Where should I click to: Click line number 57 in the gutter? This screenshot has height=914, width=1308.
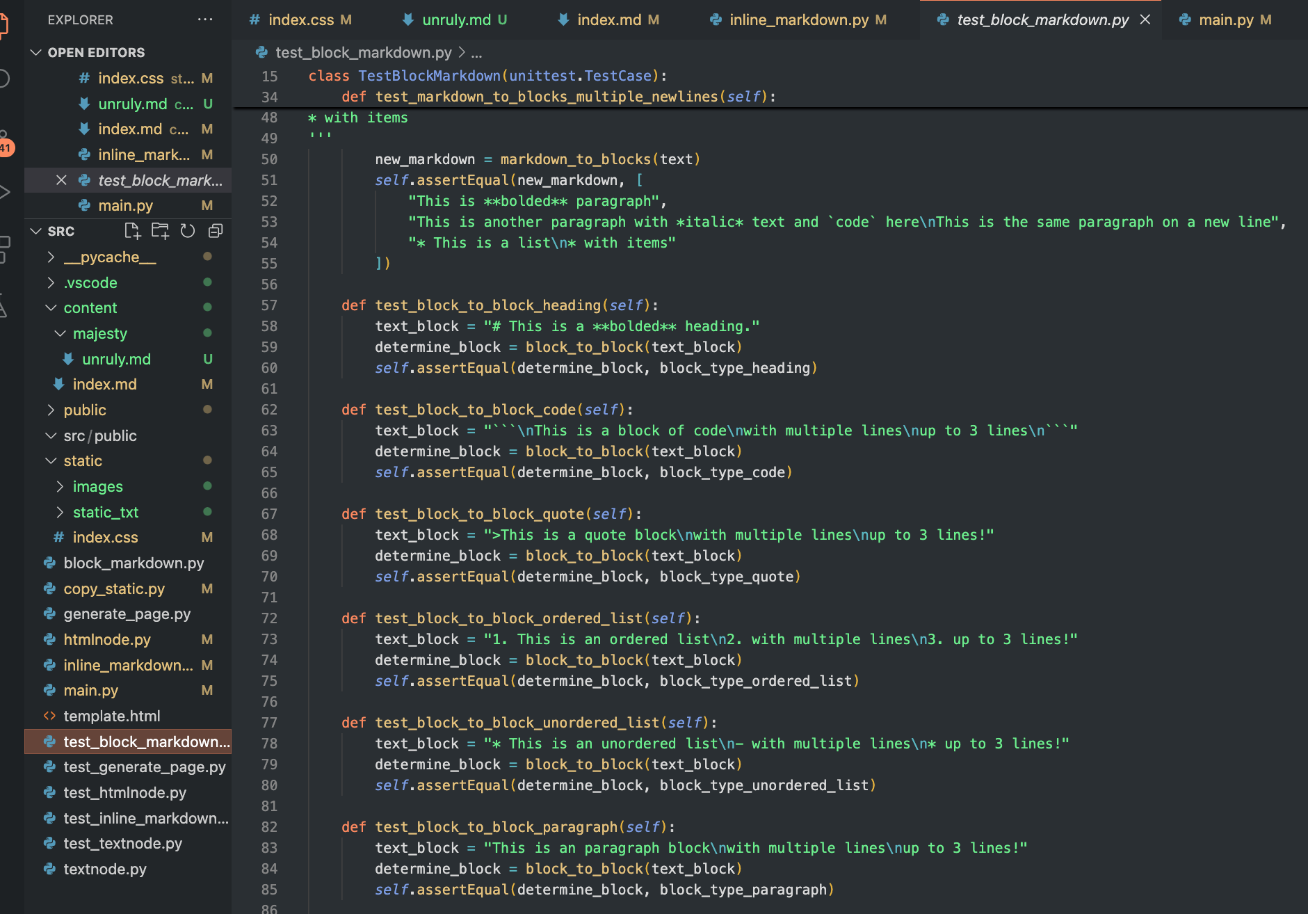pyautogui.click(x=269, y=305)
